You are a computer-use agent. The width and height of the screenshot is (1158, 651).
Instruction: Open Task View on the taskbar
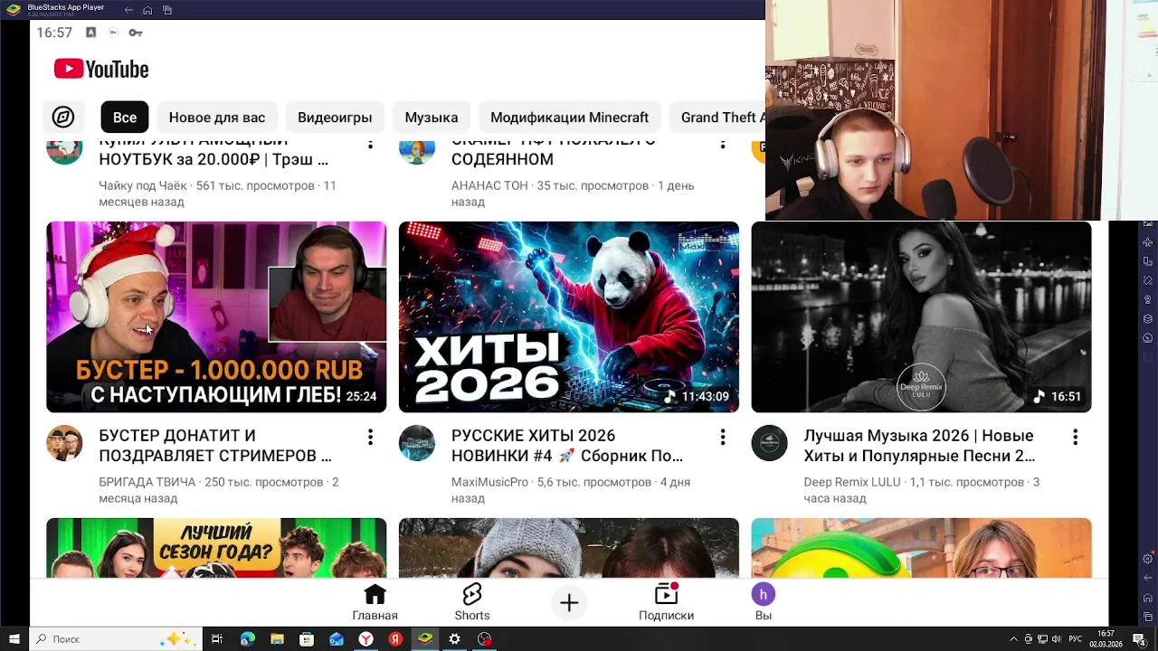click(217, 639)
